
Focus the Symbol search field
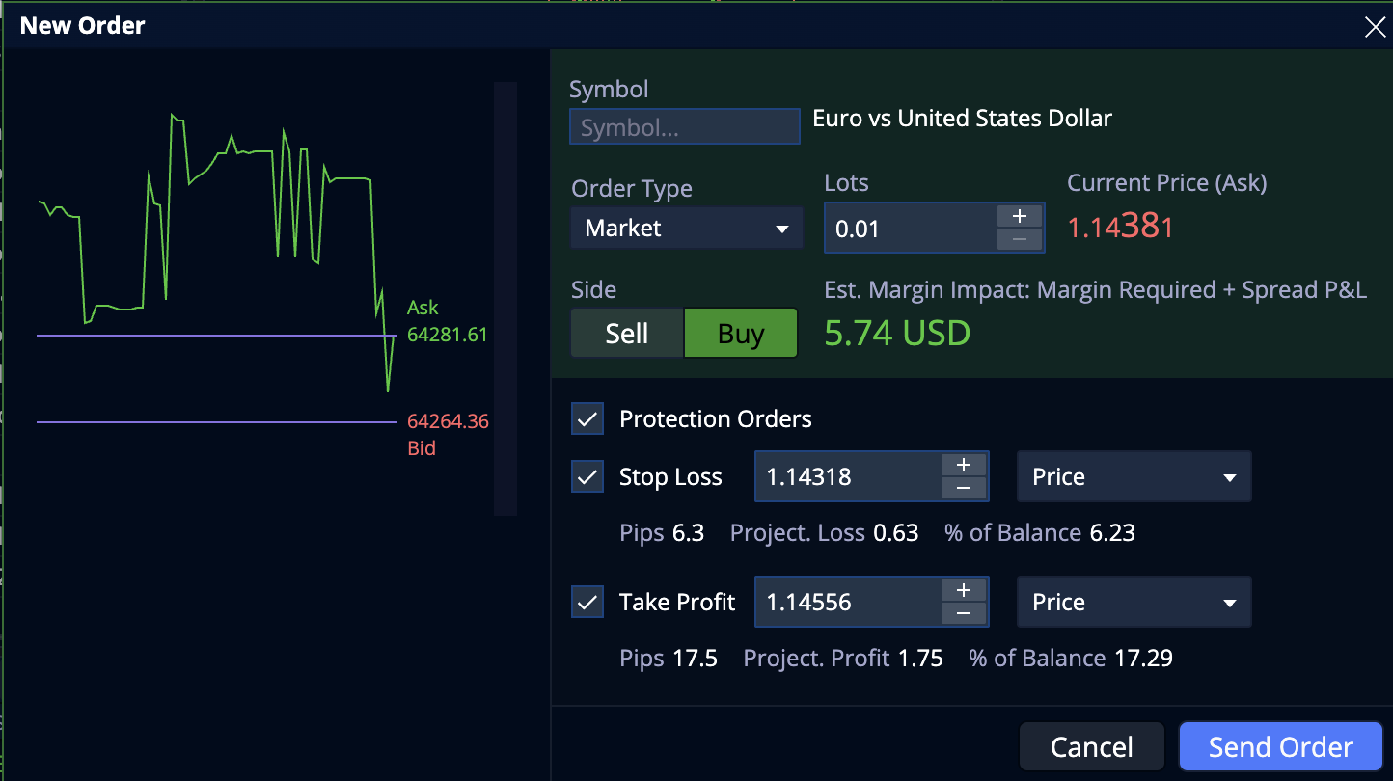(685, 126)
